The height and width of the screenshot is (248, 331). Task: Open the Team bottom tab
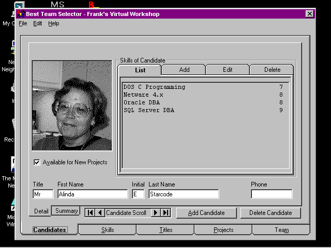click(x=282, y=230)
